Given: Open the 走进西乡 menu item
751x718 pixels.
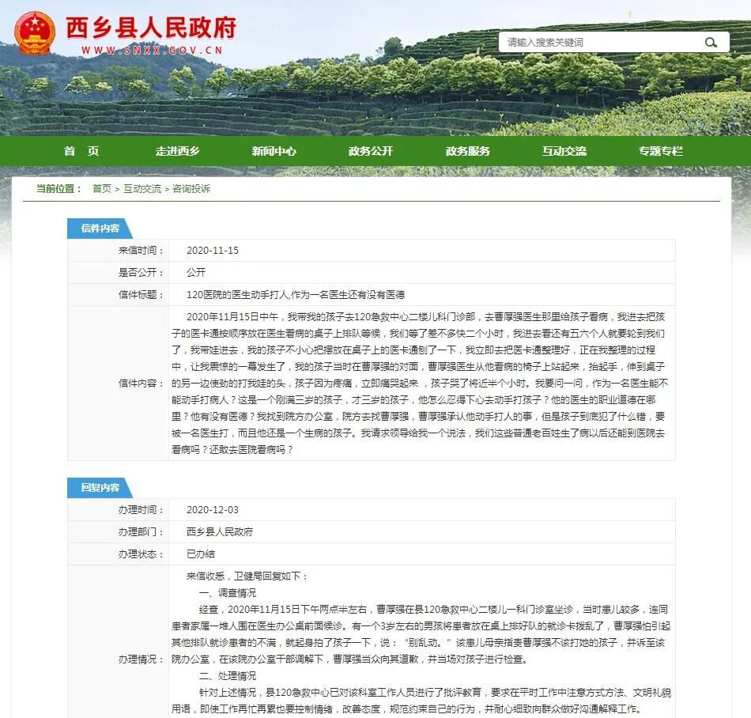Looking at the screenshot, I should 178,151.
